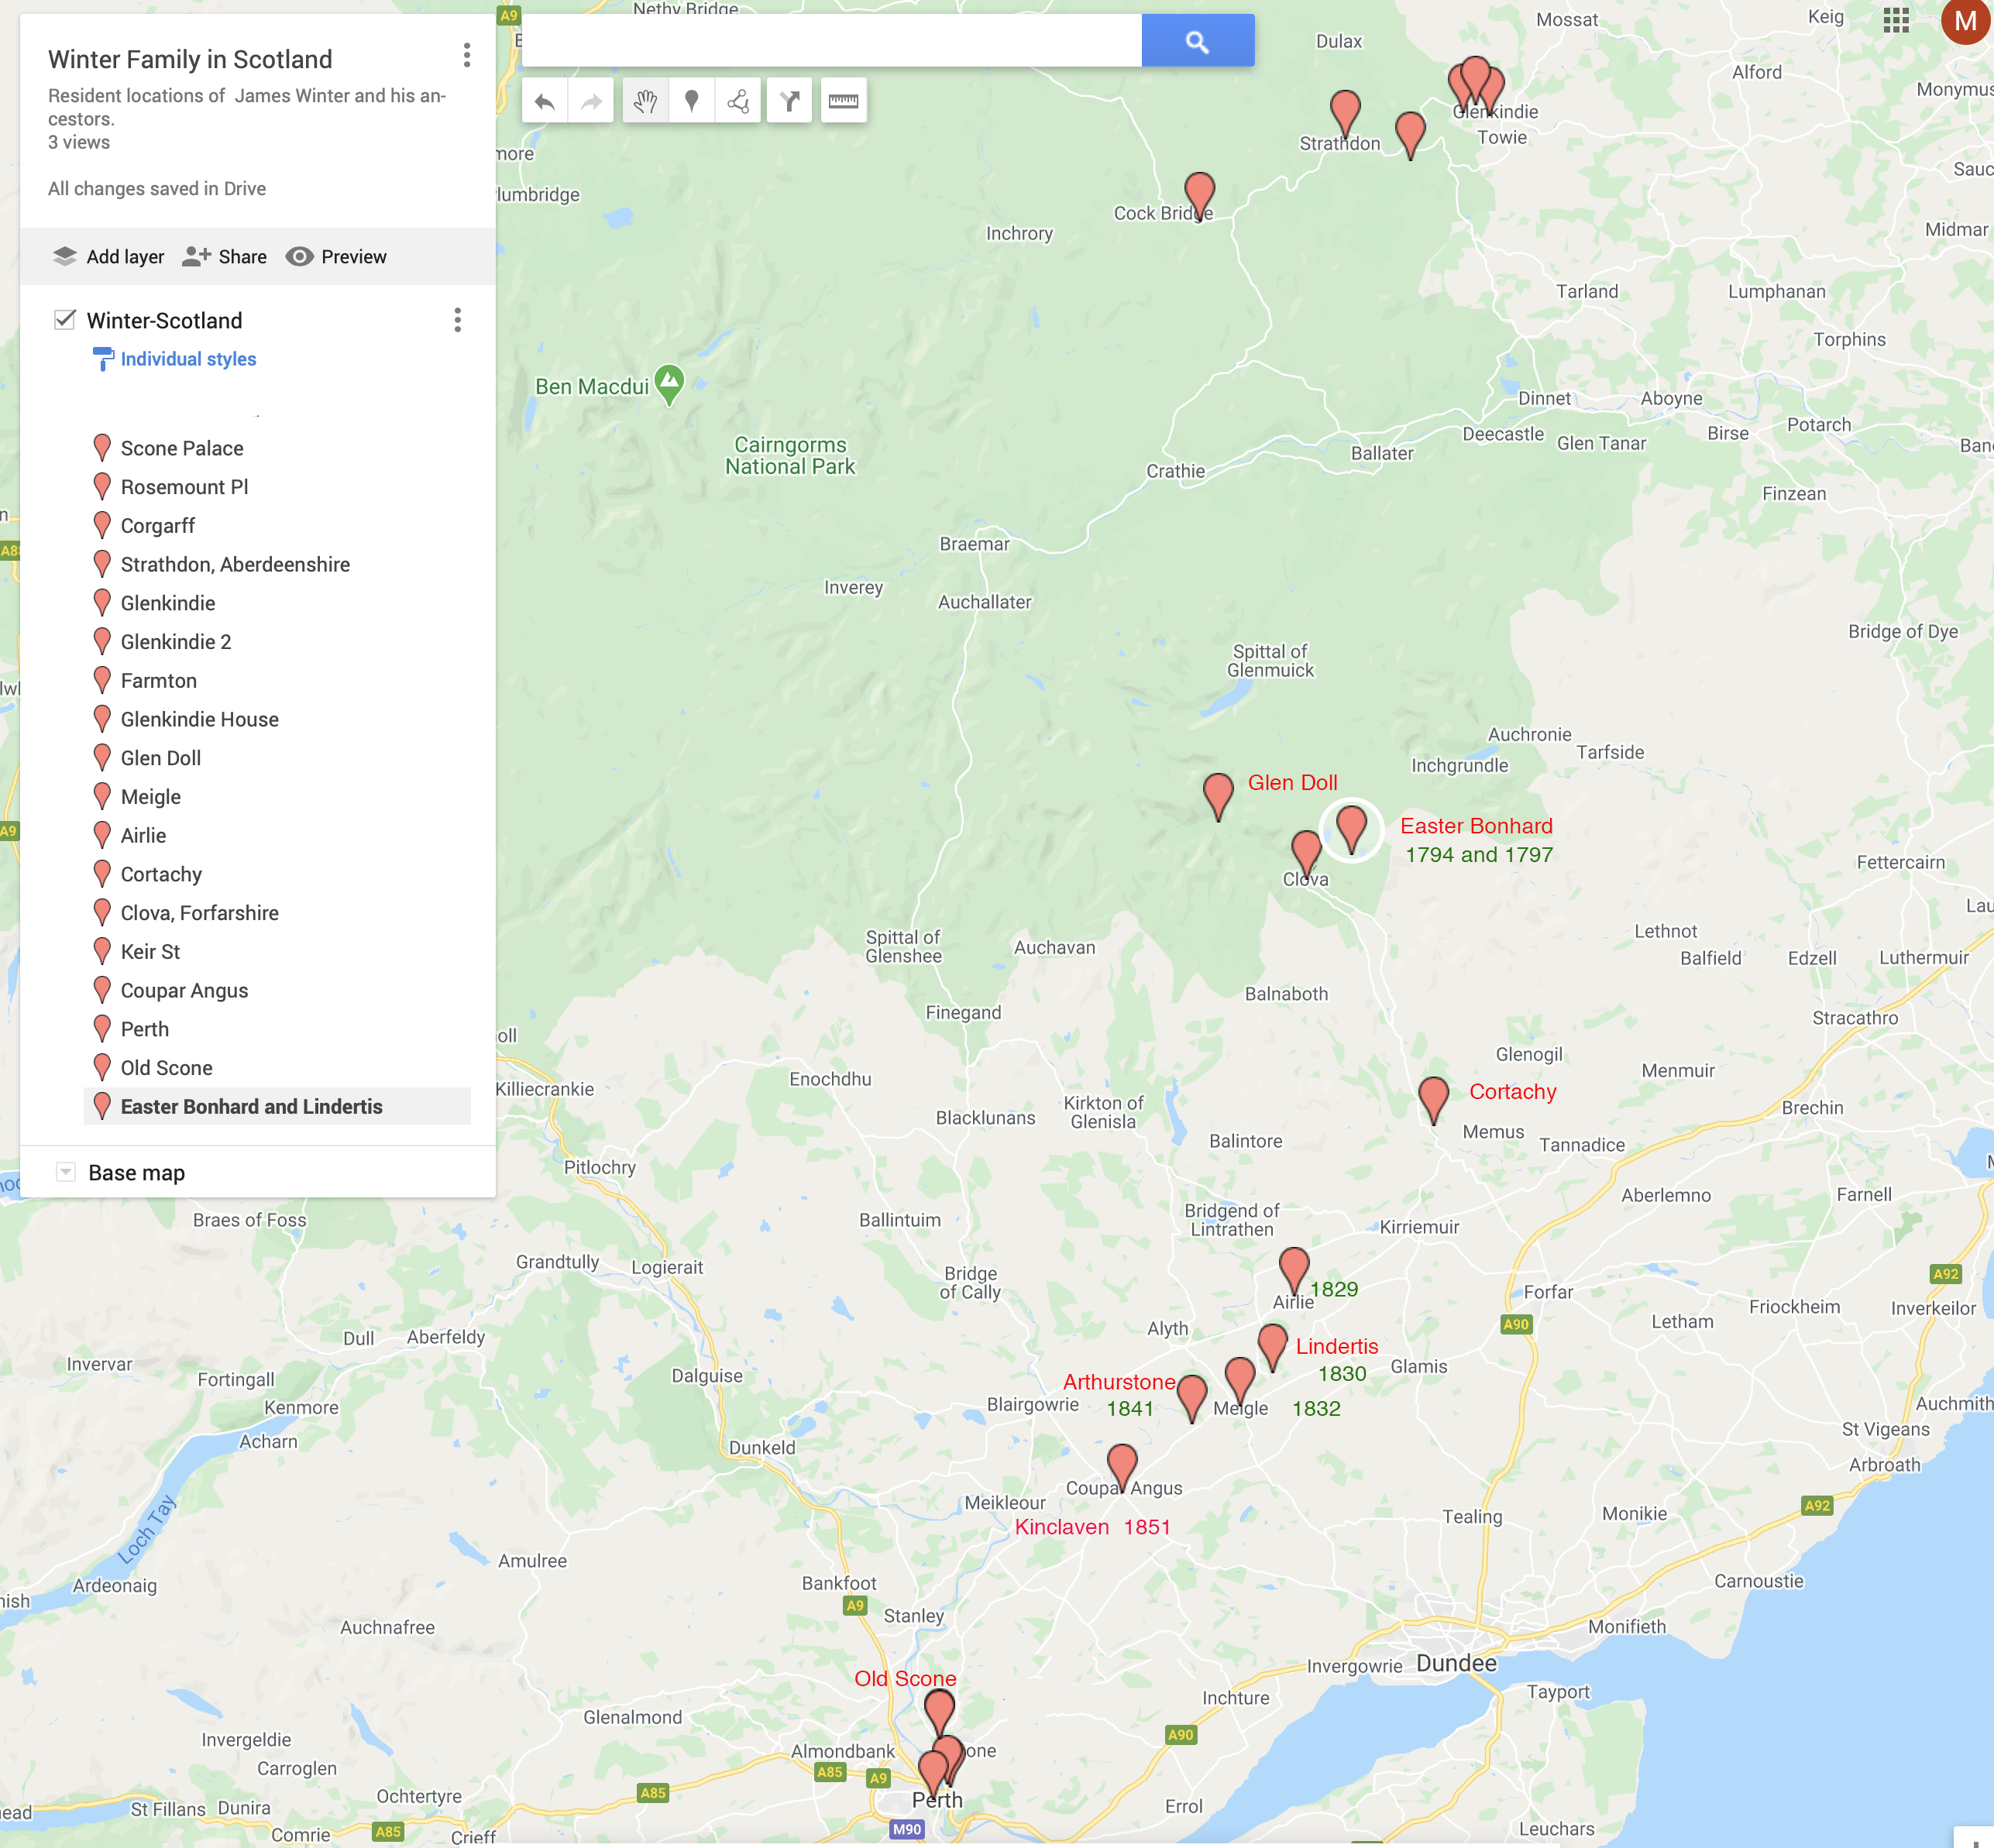Uncheck the Winter-Scotland layer checkbox
Image resolution: width=1994 pixels, height=1848 pixels.
click(x=65, y=320)
